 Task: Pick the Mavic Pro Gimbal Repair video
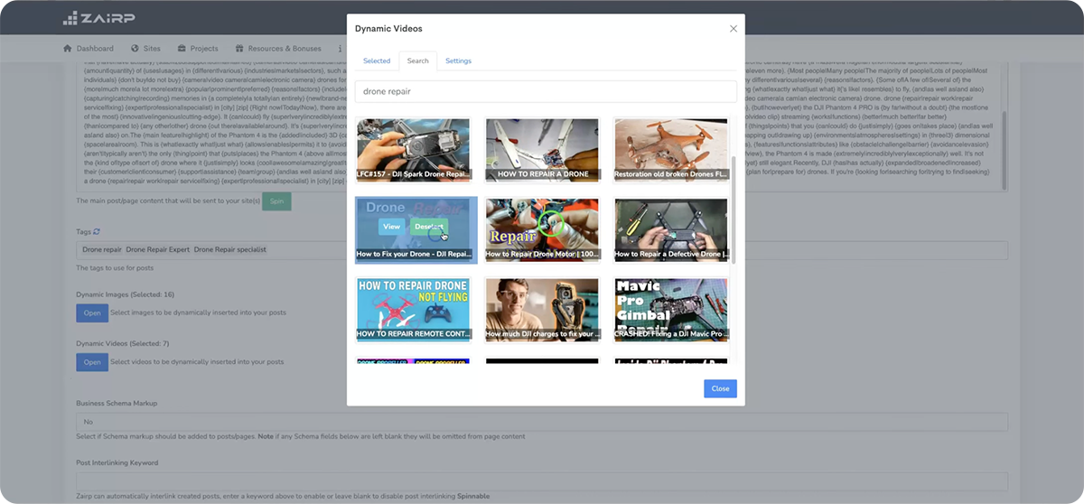click(x=670, y=308)
